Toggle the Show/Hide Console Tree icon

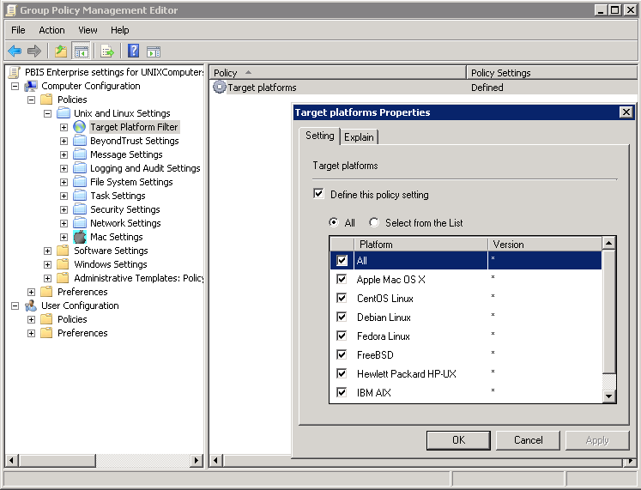[x=81, y=51]
